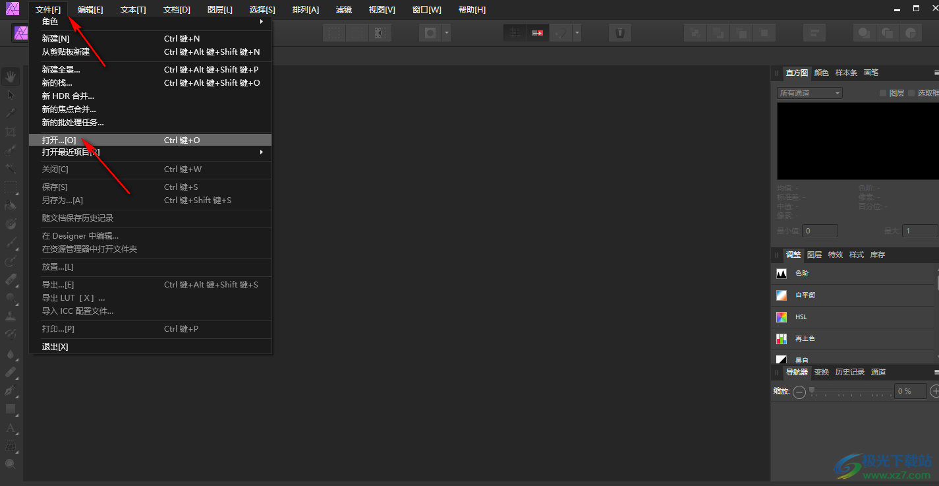The width and height of the screenshot is (939, 486).
Task: Open the 所有通道 channel dropdown
Action: (x=809, y=93)
